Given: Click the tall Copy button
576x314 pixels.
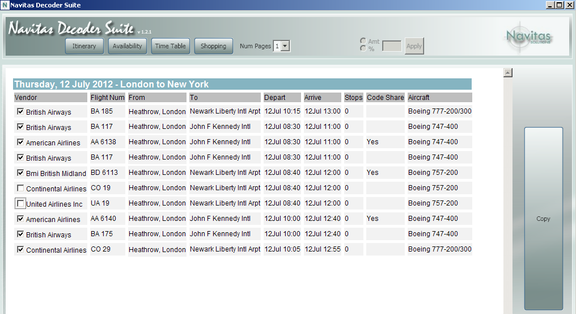Looking at the screenshot, I should tap(543, 219).
